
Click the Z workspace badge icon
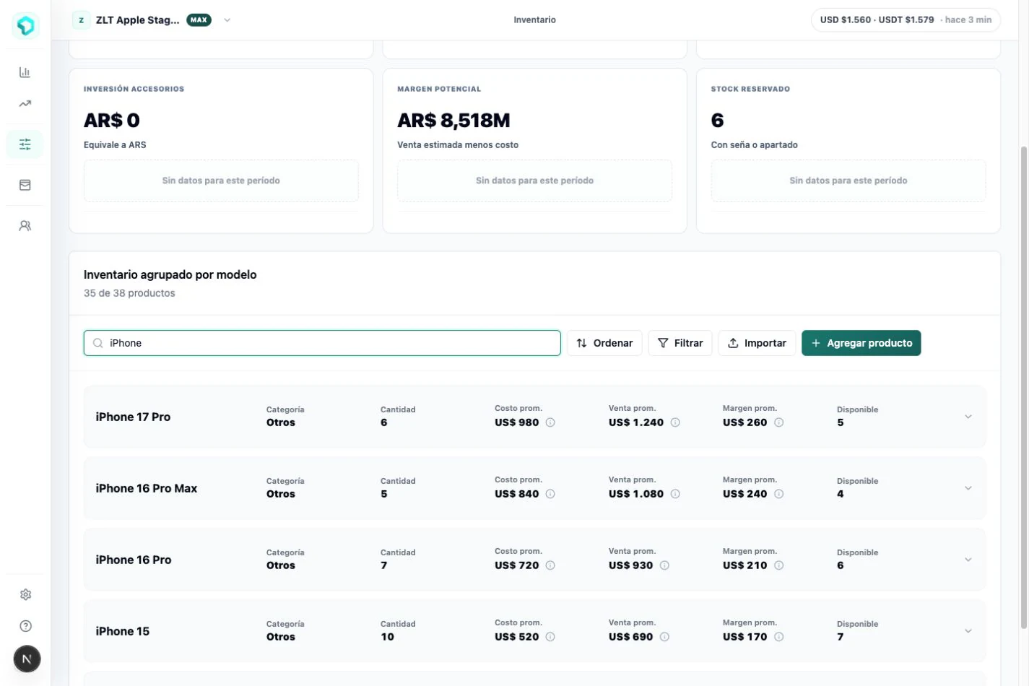(x=81, y=20)
